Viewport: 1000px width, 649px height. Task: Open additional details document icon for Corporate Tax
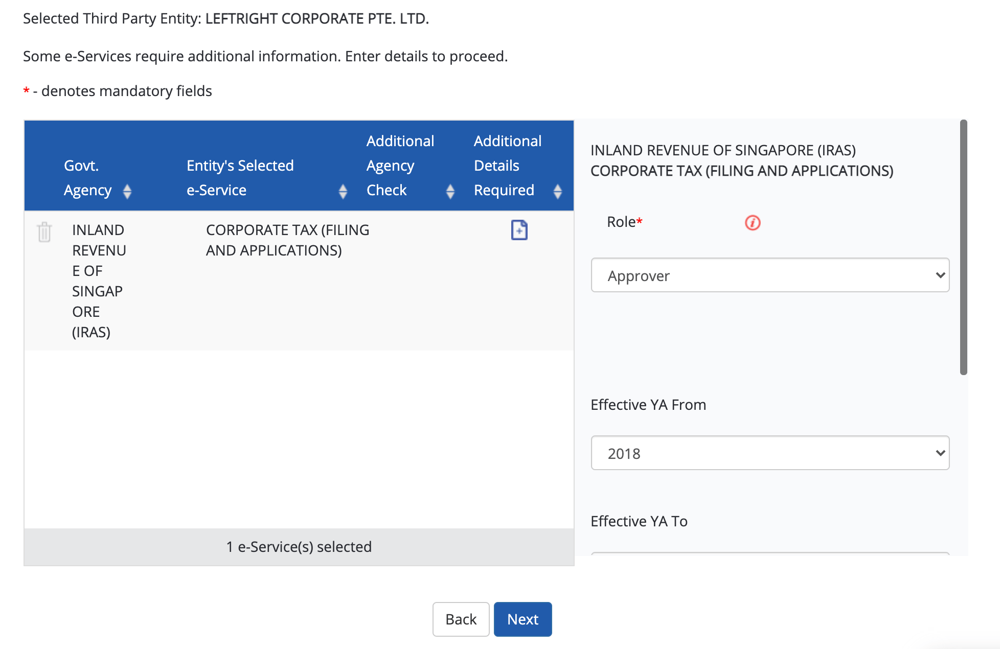(x=519, y=230)
